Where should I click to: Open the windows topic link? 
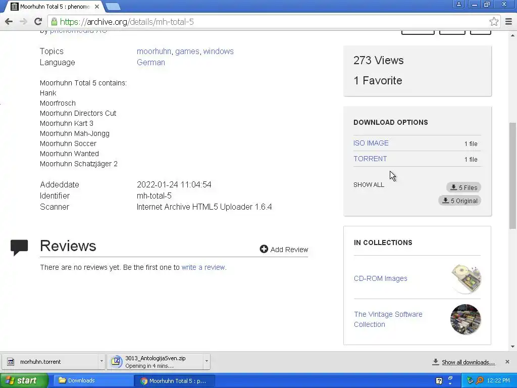click(x=218, y=51)
